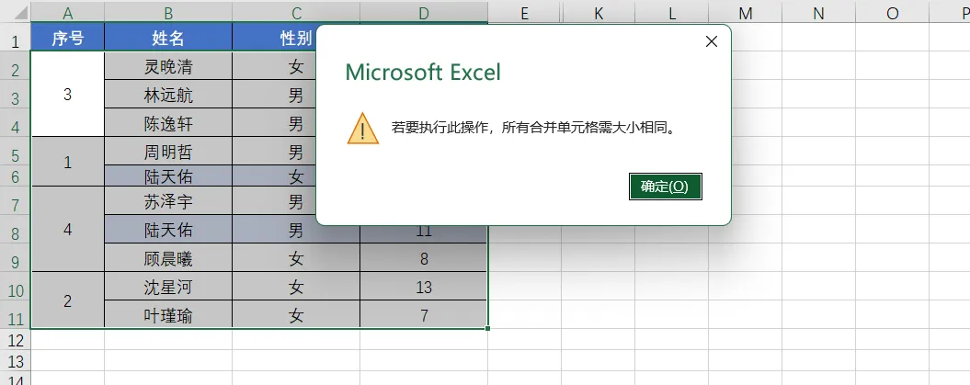The height and width of the screenshot is (385, 970).
Task: Close the Microsoft Excel warning dialog
Action: (x=712, y=41)
